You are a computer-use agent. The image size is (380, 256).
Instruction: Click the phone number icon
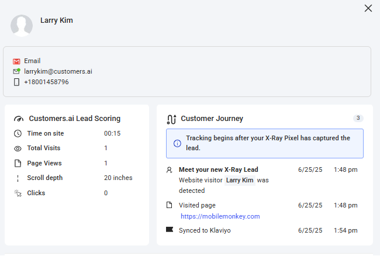(x=16, y=82)
